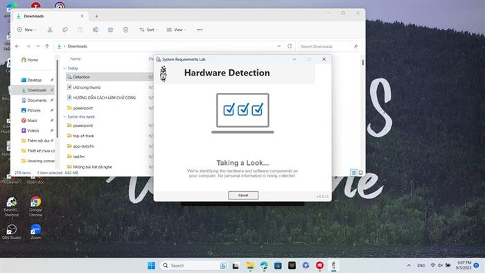Click the Rename icon in Explorer toolbar

pyautogui.click(x=96, y=30)
